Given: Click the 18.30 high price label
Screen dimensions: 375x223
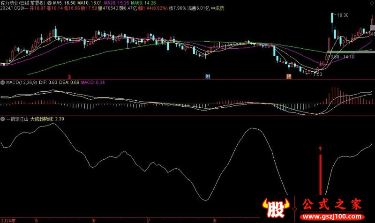Looking at the screenshot, I should point(343,15).
